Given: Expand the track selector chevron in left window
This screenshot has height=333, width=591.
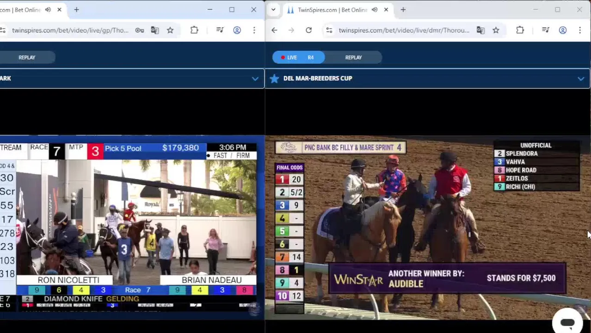Looking at the screenshot, I should point(255,79).
